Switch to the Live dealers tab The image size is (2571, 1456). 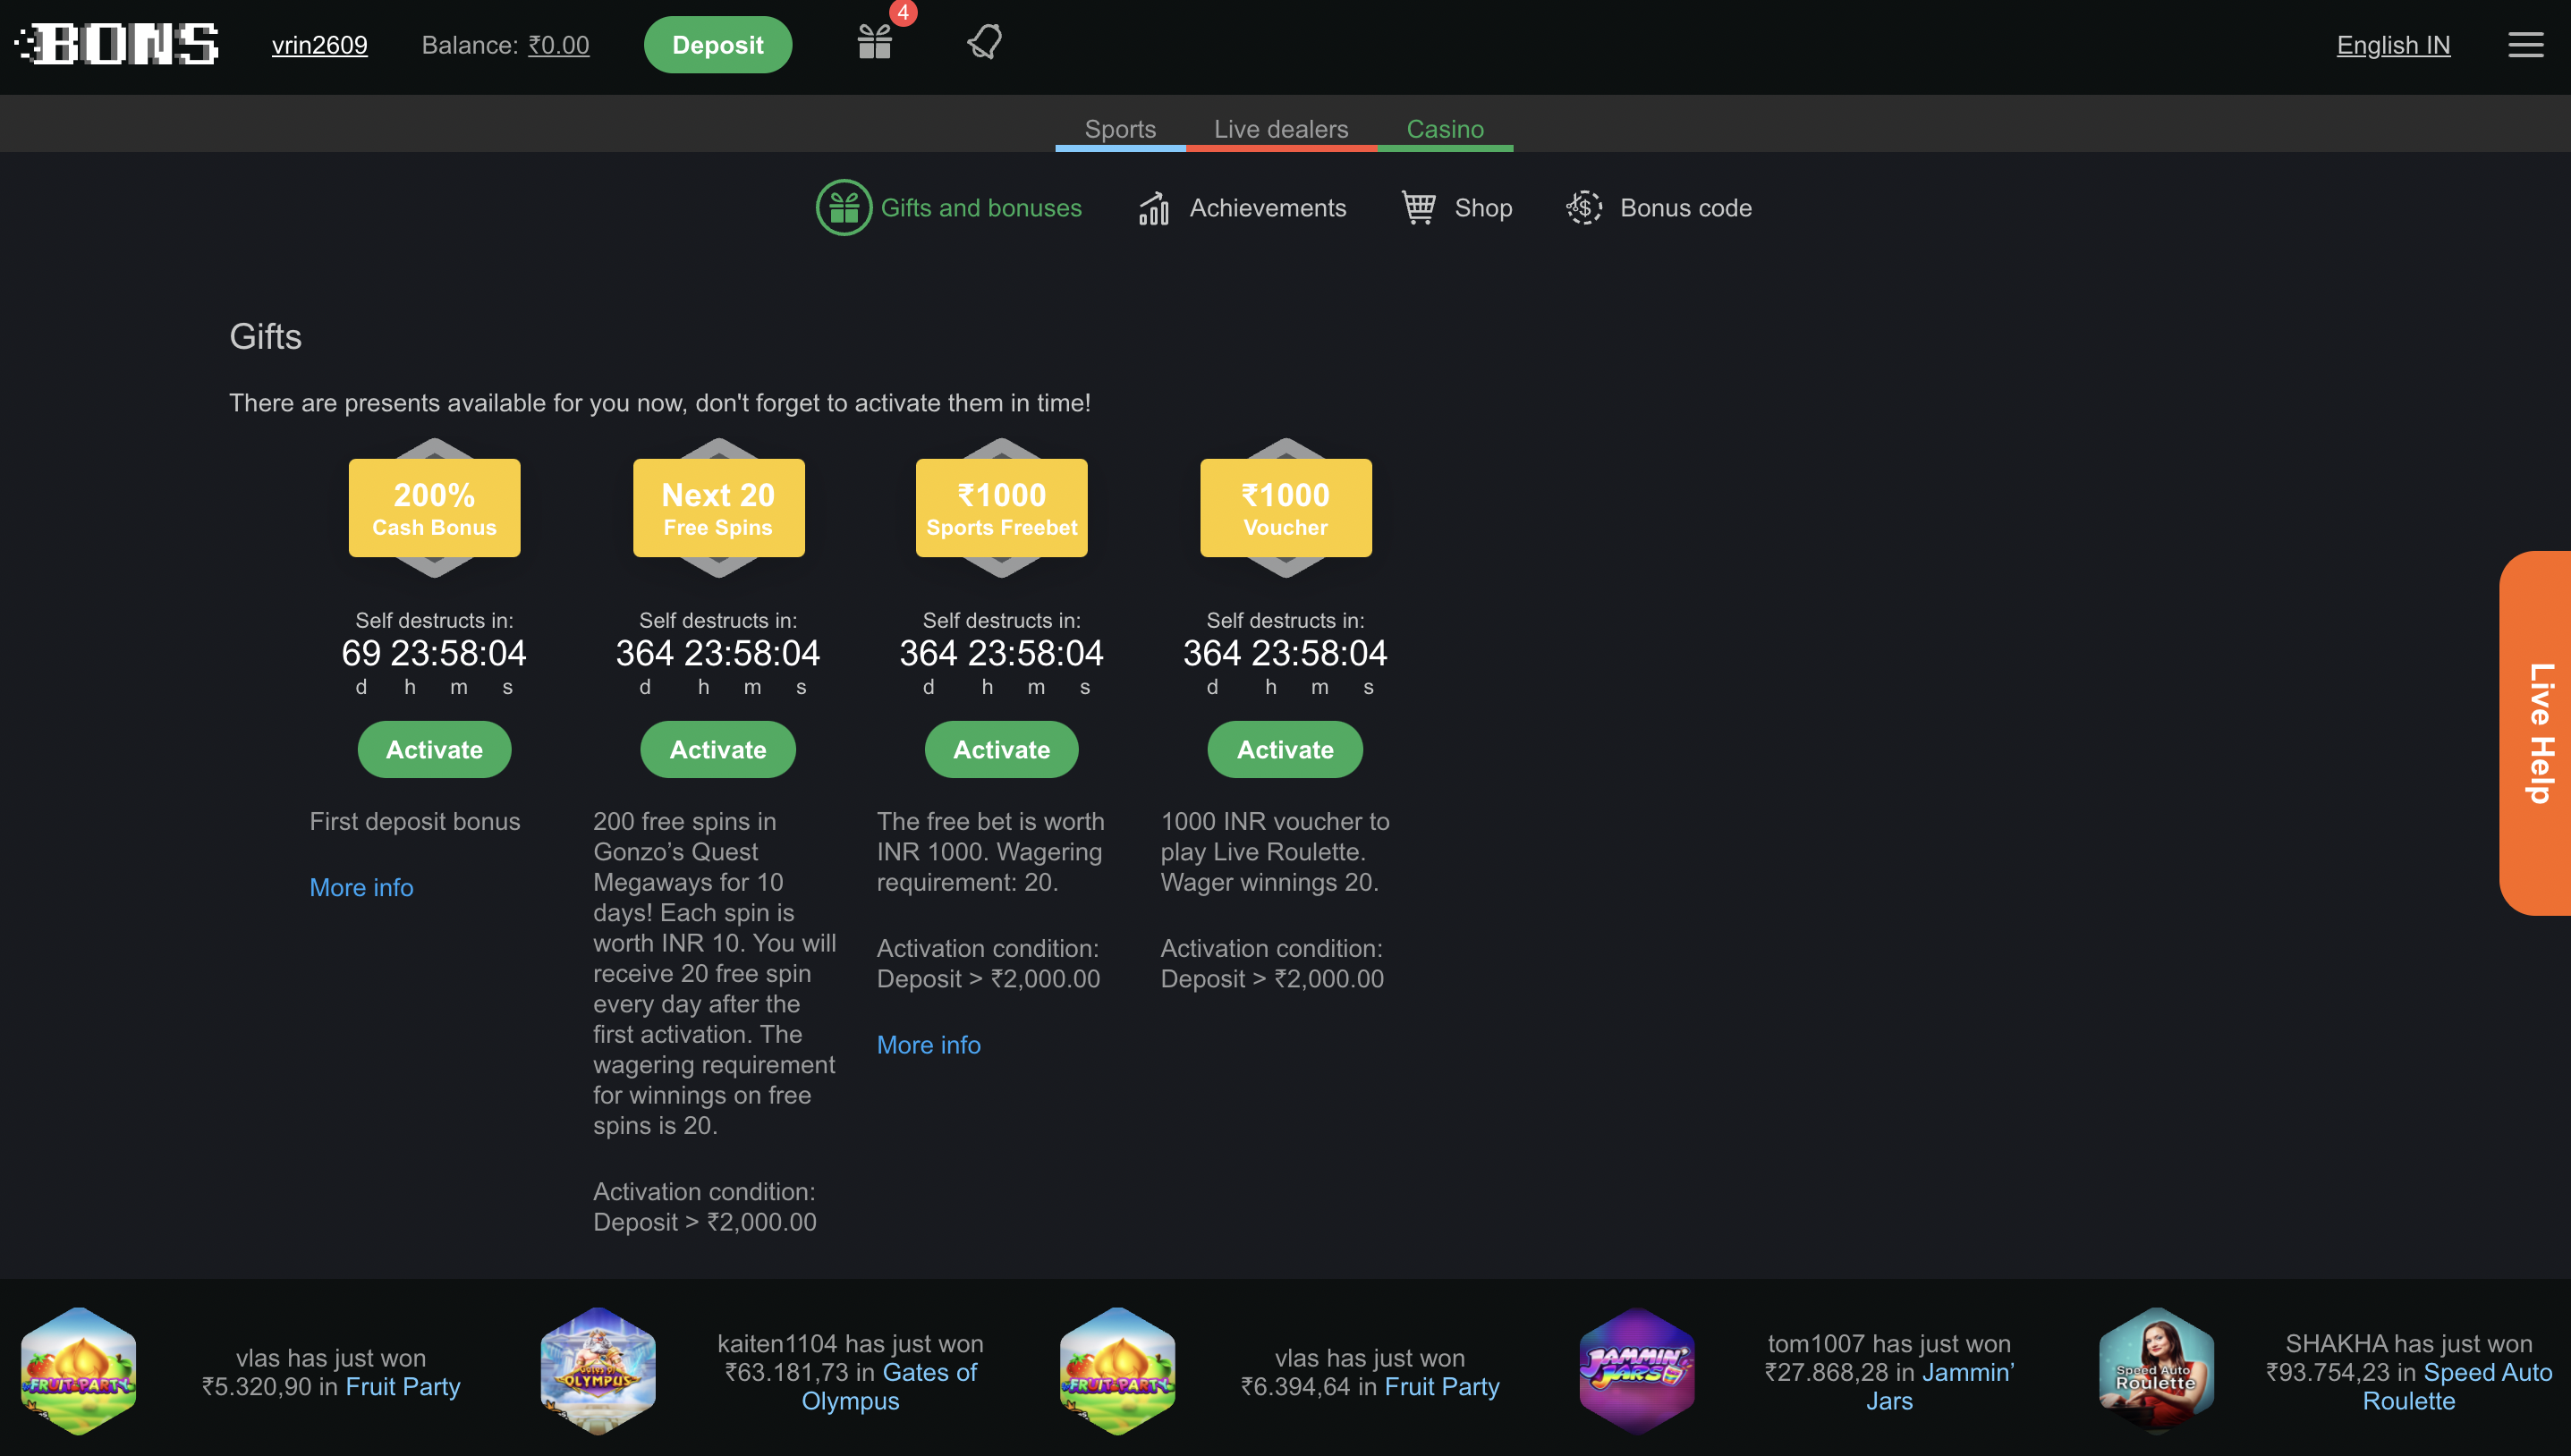tap(1281, 129)
